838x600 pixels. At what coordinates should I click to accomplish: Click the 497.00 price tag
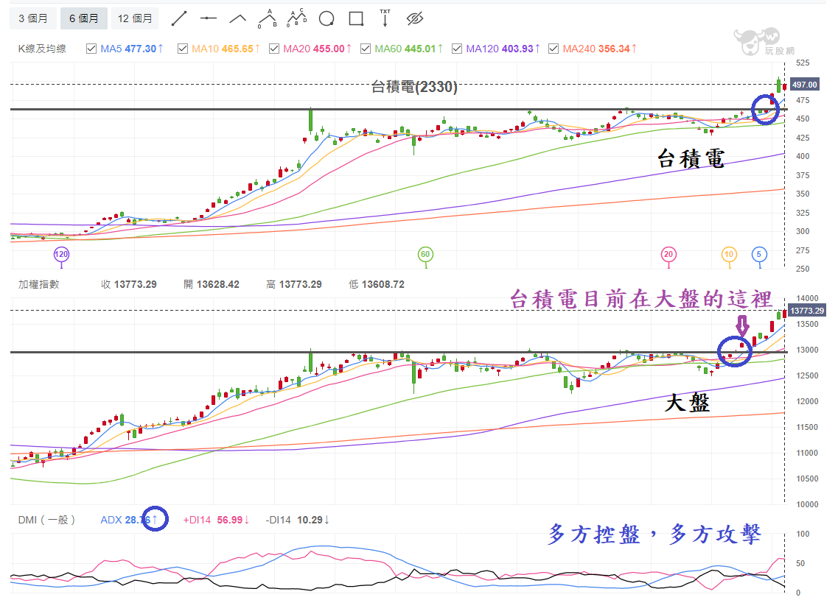[x=804, y=85]
